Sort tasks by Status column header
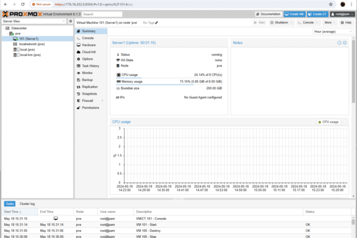Screen dimensions: 357x238 click(327, 212)
